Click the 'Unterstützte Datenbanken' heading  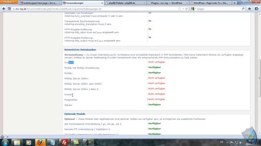click(x=80, y=49)
